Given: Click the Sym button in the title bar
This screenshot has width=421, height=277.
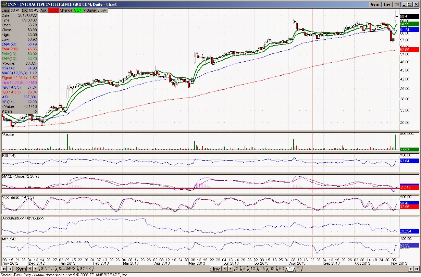Looking at the screenshot, I should pos(375,4).
